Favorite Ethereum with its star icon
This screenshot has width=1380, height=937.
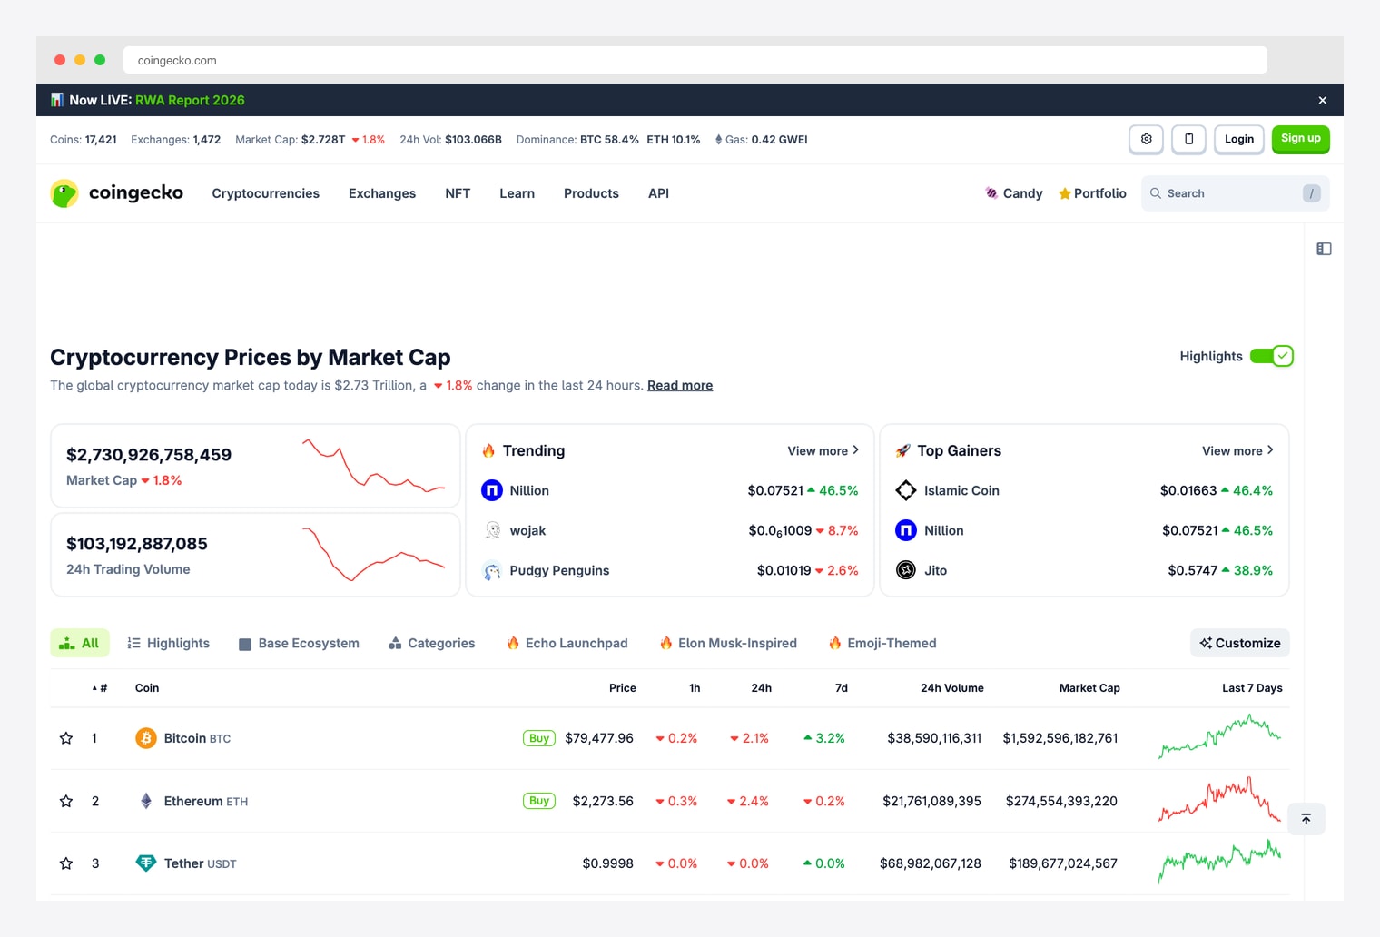[66, 801]
